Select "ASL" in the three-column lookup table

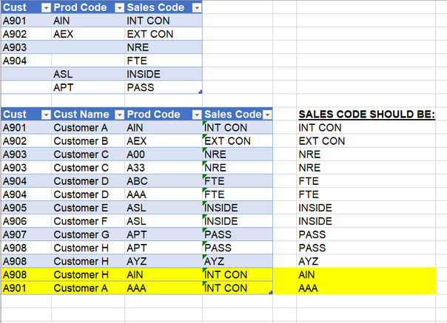(x=88, y=74)
